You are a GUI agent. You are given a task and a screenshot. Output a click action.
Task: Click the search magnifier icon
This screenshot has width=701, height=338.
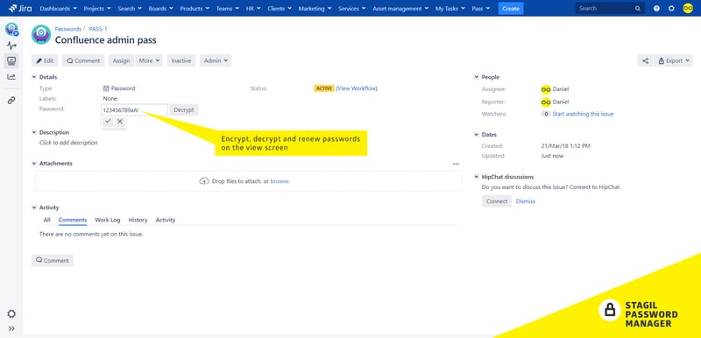pyautogui.click(x=638, y=9)
